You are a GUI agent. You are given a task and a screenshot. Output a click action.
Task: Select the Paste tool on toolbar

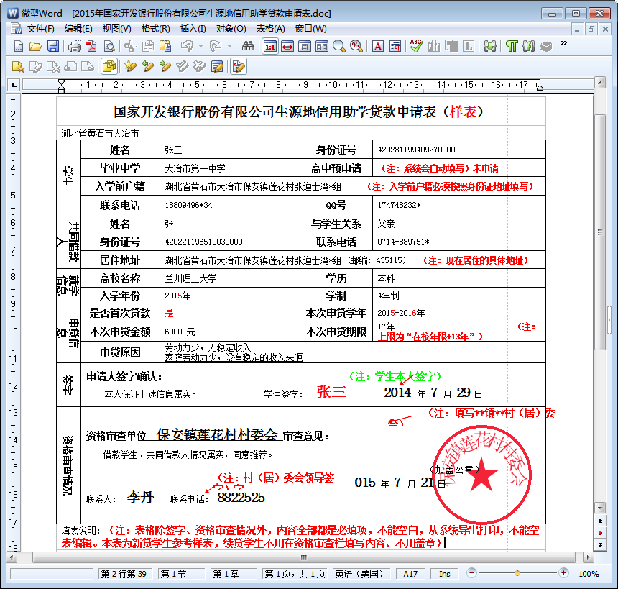tap(165, 46)
